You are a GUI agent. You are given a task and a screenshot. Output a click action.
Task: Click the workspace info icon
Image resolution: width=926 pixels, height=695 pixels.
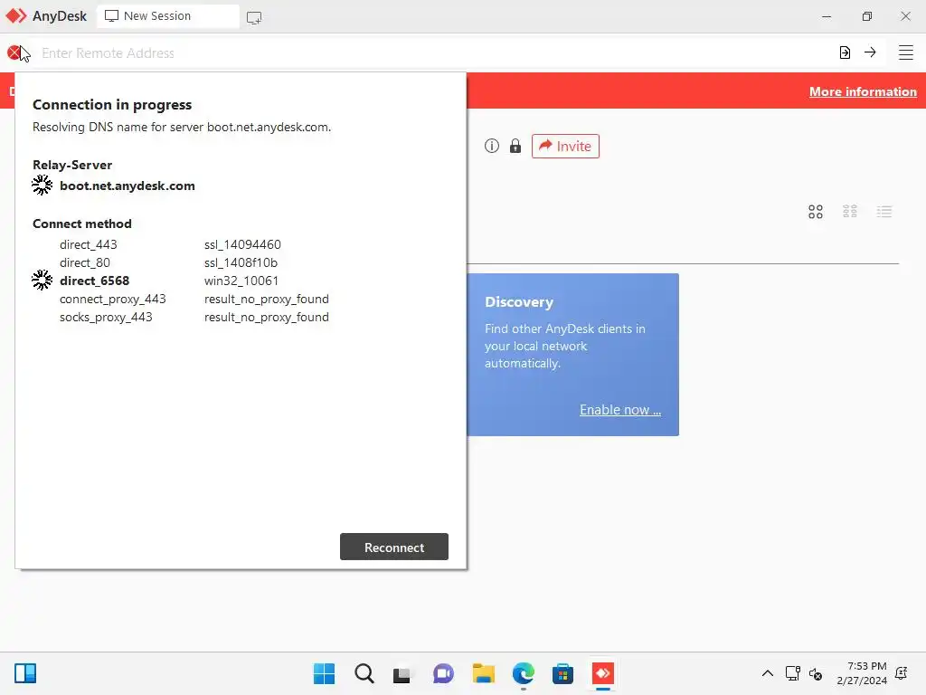click(492, 146)
